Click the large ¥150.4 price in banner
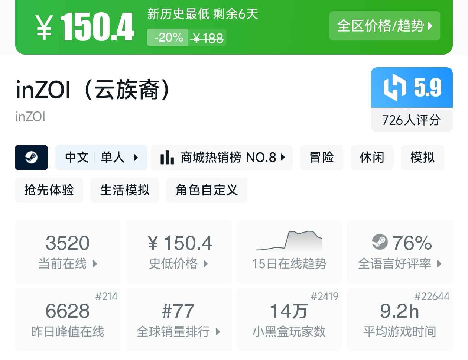Image resolution: width=468 pixels, height=360 pixels. pos(85,27)
